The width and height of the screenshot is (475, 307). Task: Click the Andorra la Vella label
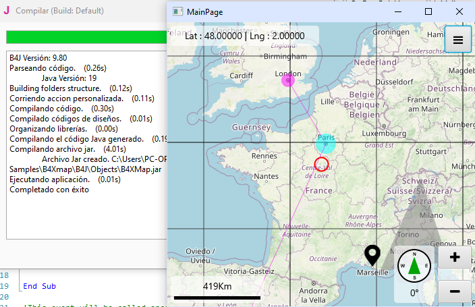[313, 296]
